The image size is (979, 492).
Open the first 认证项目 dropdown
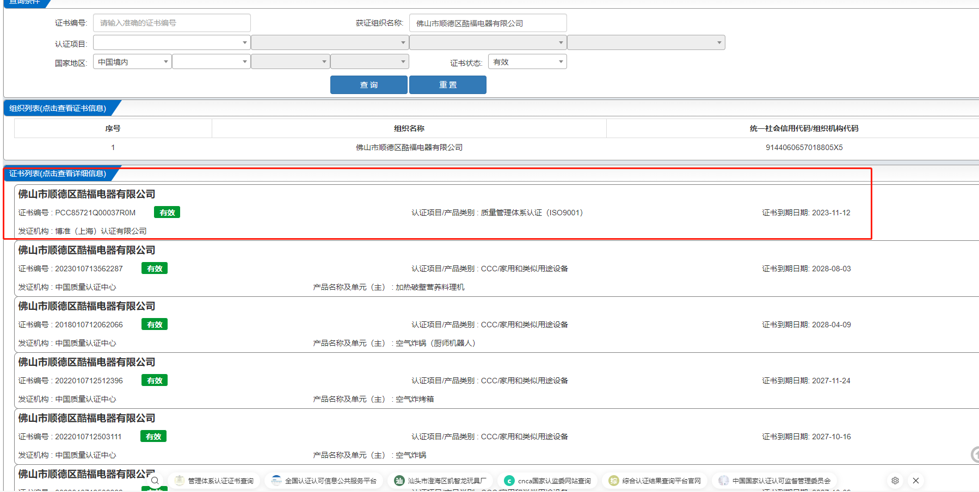tap(172, 42)
